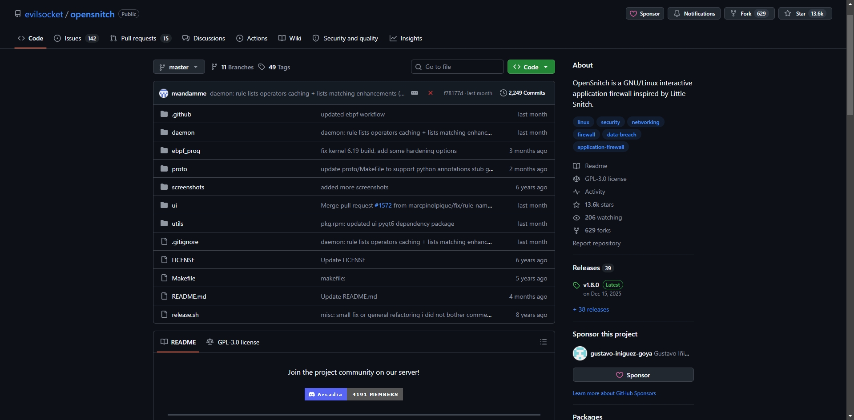Click the README.md file icon
854x420 pixels.
(164, 296)
